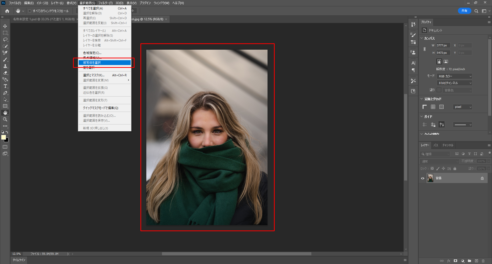Click 選択とマスク menu entry

tap(94, 75)
